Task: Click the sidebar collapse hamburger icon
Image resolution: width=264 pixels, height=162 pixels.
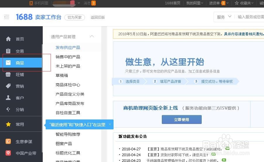Action: 6,17
